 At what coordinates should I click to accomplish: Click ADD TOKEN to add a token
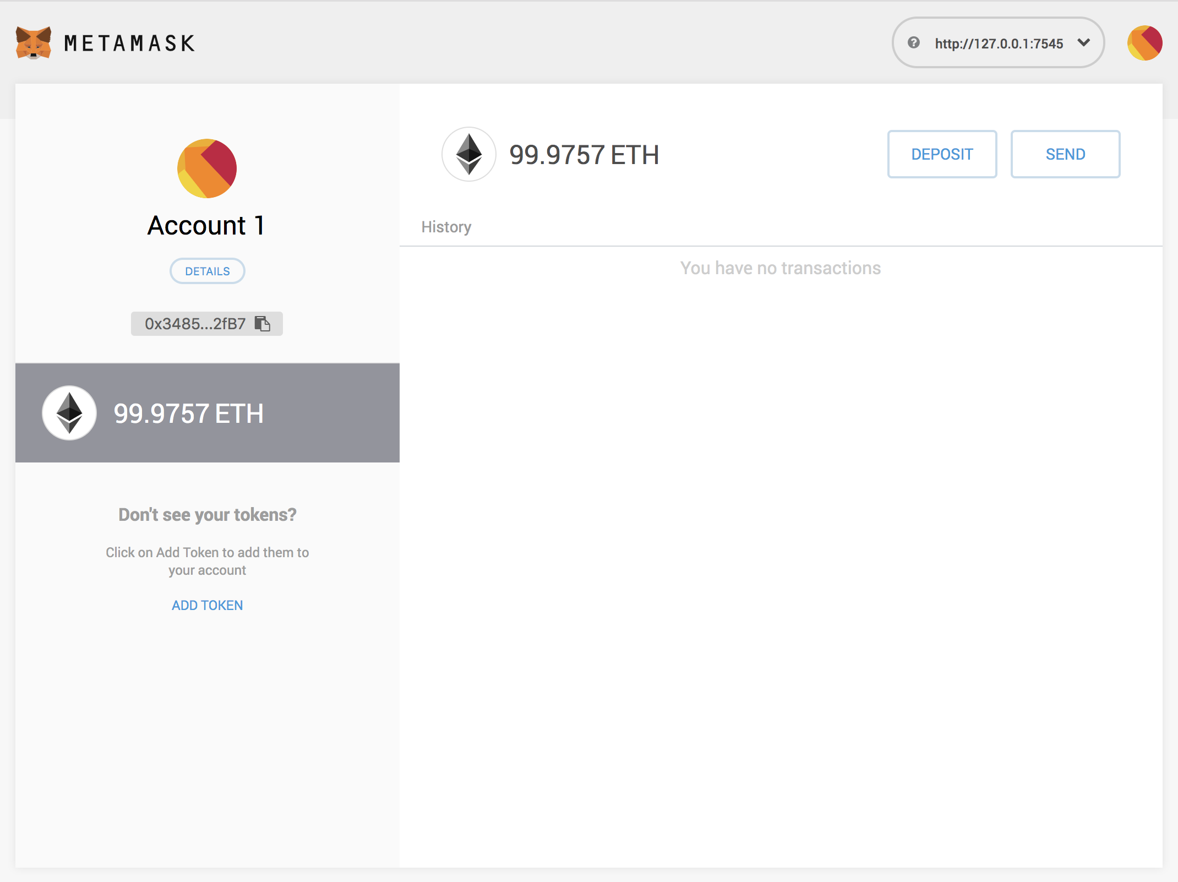207,605
